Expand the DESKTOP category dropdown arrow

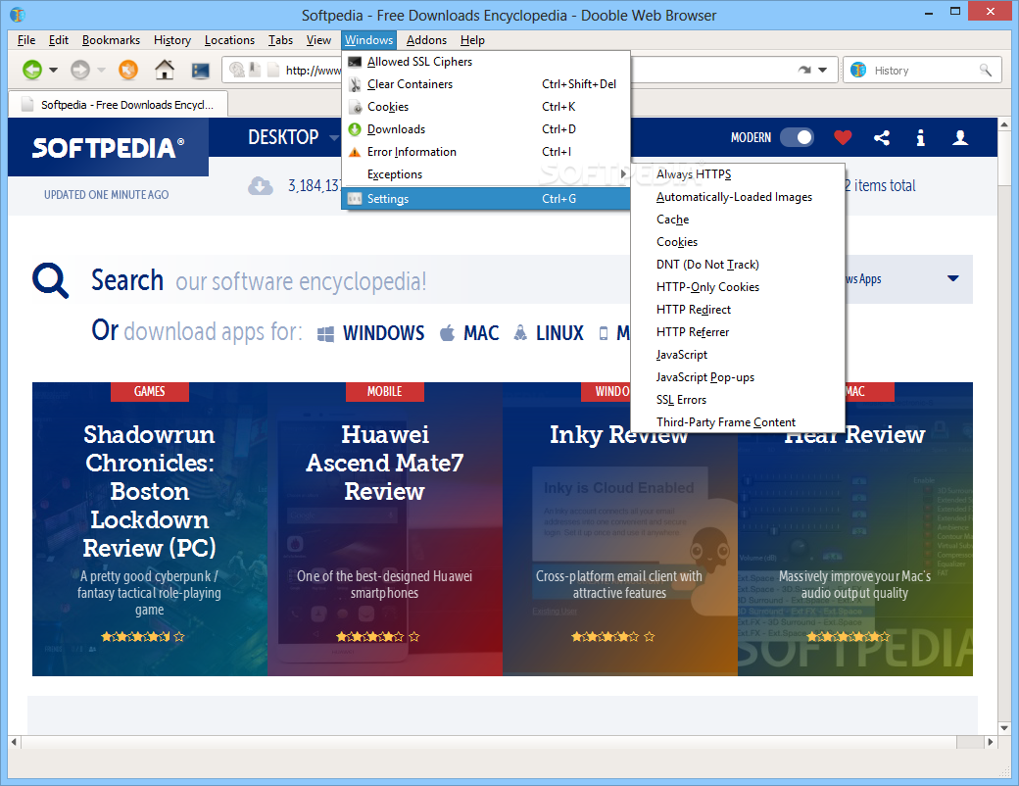click(x=334, y=137)
